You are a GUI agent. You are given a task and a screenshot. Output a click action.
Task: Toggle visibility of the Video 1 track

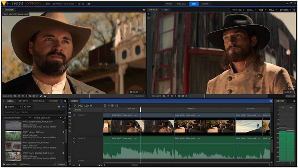pyautogui.click(x=74, y=115)
